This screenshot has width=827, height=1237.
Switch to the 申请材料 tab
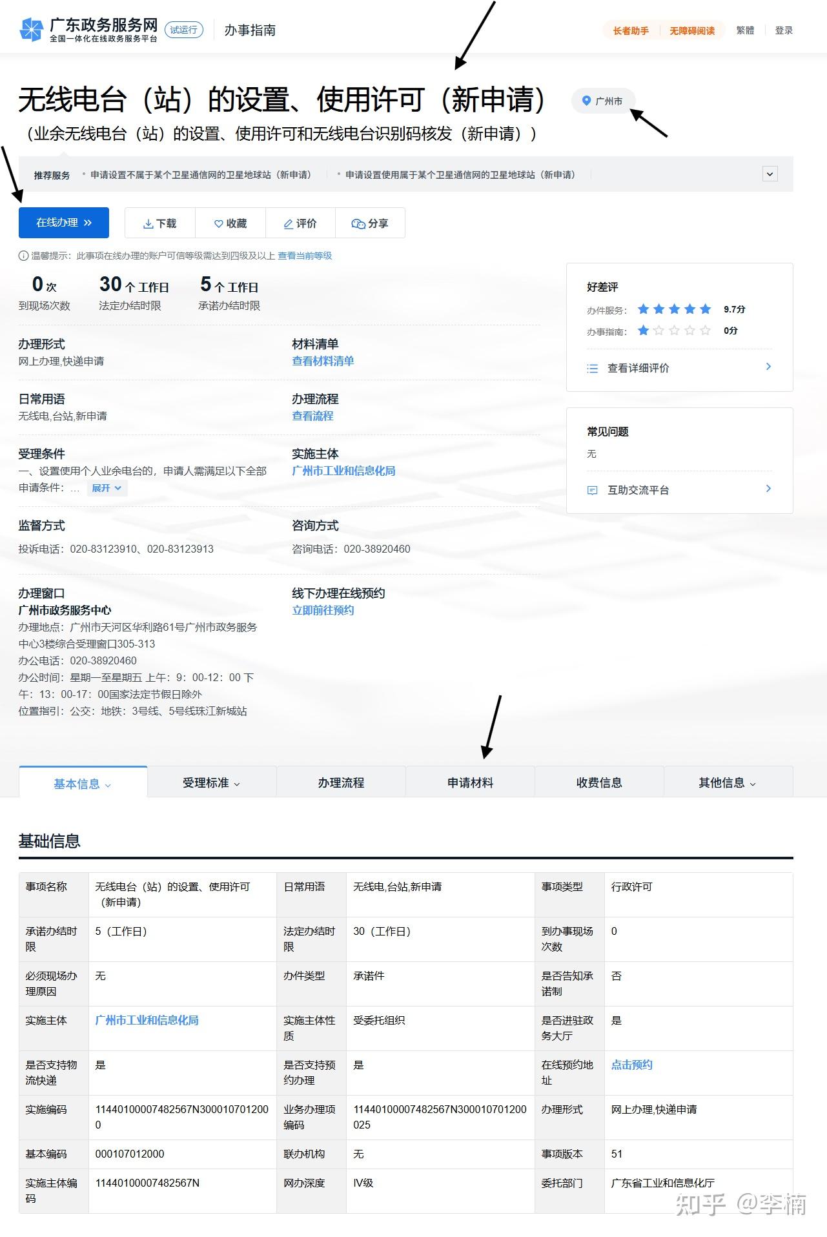(x=470, y=782)
